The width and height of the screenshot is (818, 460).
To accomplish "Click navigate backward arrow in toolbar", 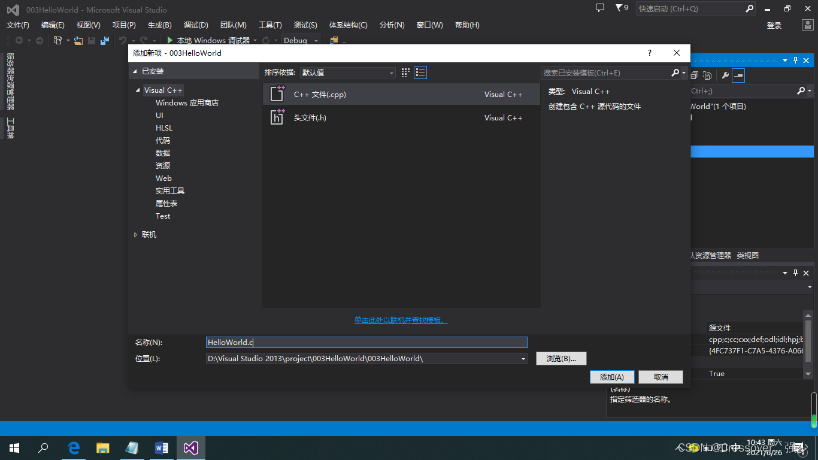I will coord(19,40).
